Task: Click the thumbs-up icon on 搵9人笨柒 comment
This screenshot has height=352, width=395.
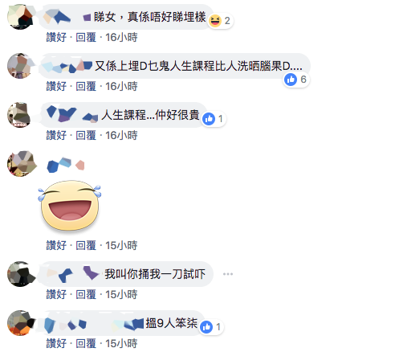Action: [x=206, y=327]
